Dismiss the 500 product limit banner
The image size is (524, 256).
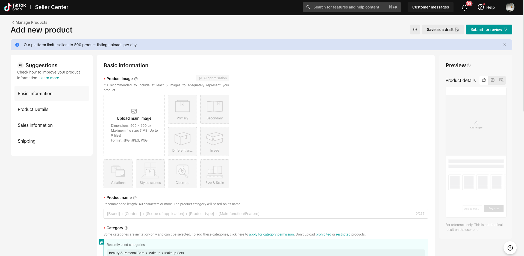[x=505, y=45]
